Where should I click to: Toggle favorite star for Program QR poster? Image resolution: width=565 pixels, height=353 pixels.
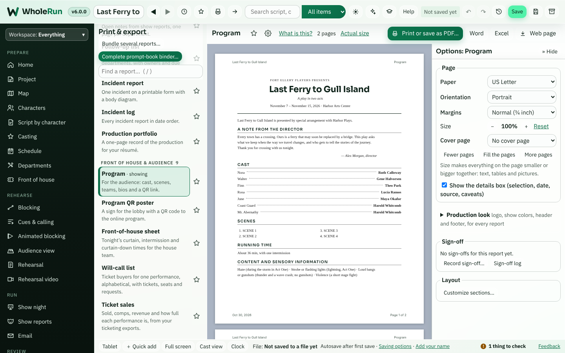197,210
